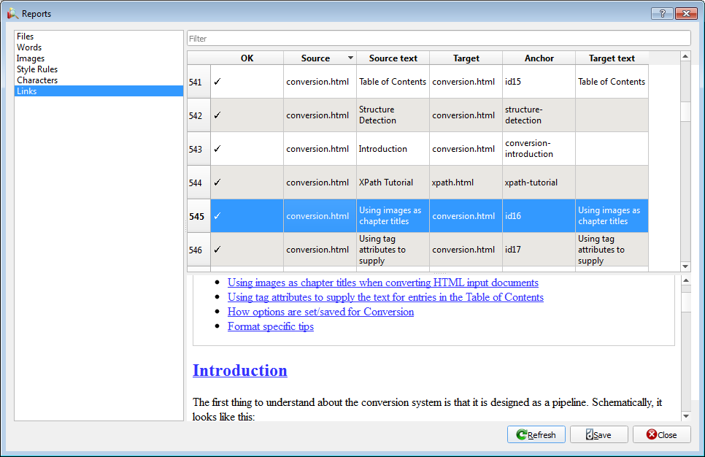Screen dimensions: 705x457
Task: Click the Save button
Action: 598,434
